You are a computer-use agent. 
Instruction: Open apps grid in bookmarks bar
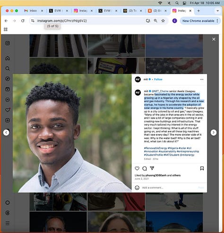point(6,29)
